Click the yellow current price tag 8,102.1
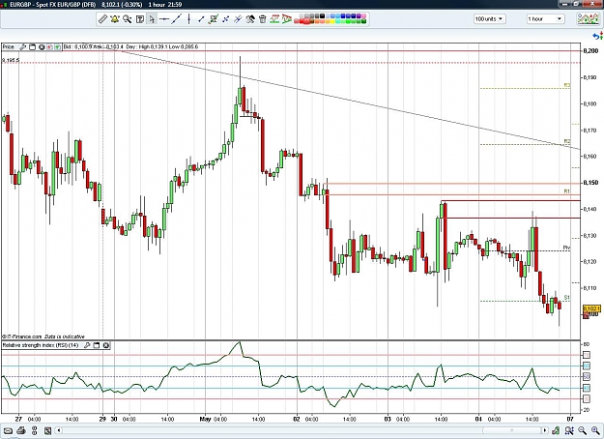The height and width of the screenshot is (439, 604). (591, 309)
